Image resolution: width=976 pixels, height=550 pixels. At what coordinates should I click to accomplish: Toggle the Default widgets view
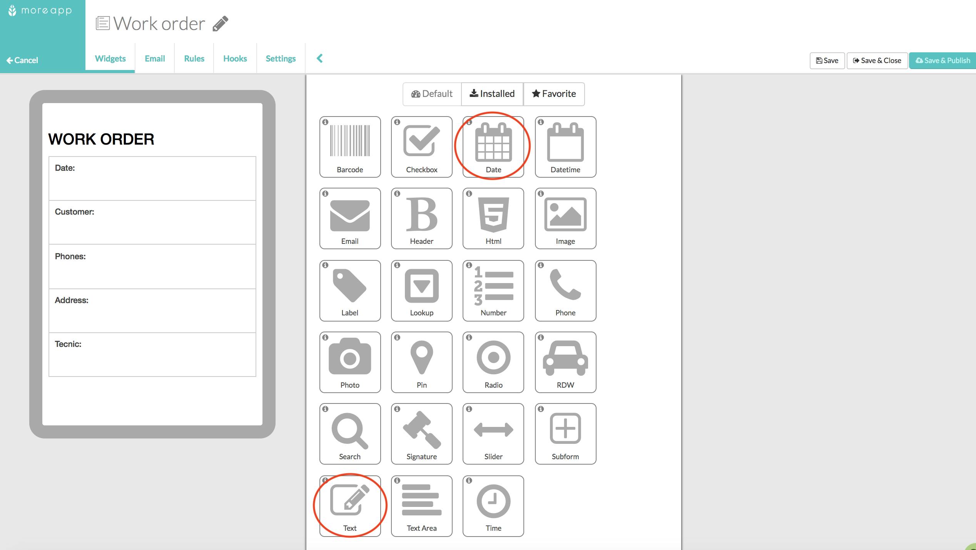tap(432, 93)
